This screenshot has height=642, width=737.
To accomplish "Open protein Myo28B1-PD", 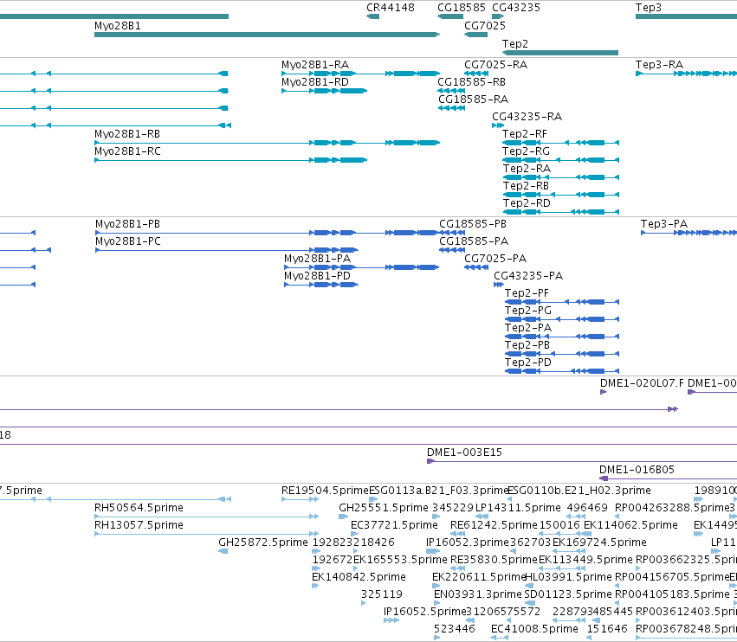I will coord(321,285).
